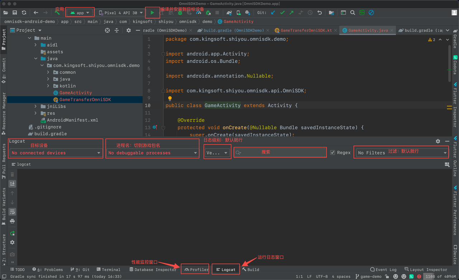Click the game-demo git branch widget

(368, 276)
